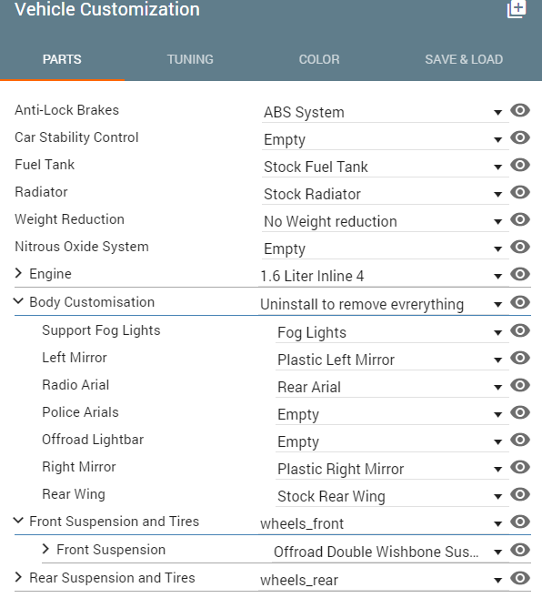Screen dimensions: 542x598
Task: Toggle Engine visibility eye icon
Action: [x=520, y=274]
